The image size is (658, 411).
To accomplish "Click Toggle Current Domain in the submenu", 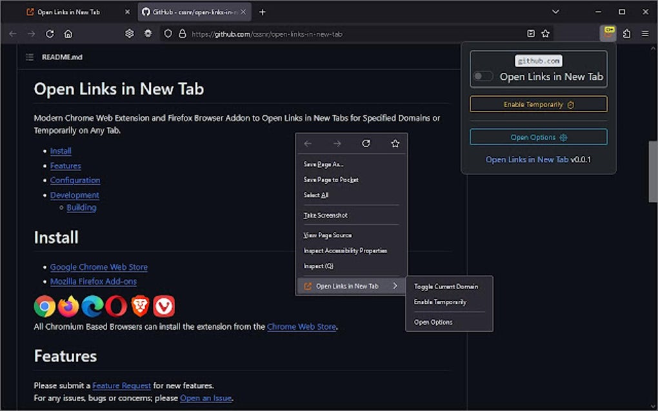I will pos(448,286).
